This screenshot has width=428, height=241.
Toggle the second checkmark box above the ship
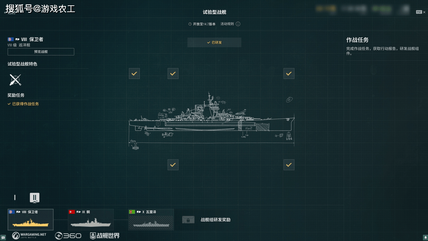[x=173, y=73]
